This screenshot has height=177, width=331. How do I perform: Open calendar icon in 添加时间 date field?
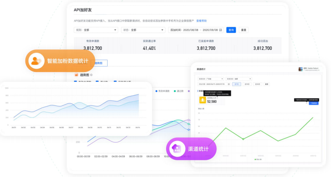pos(221,30)
